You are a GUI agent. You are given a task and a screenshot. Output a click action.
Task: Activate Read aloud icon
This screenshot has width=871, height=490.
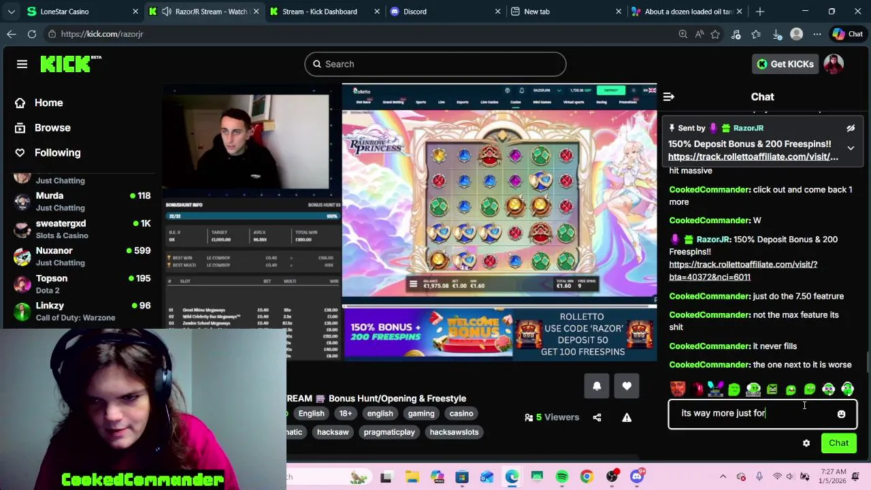click(700, 34)
